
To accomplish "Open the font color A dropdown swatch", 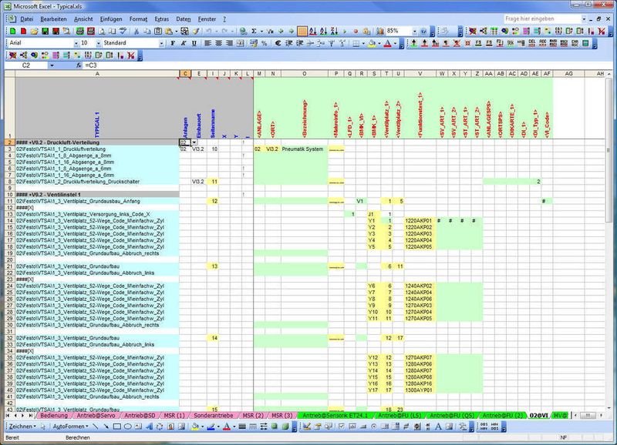I will pyautogui.click(x=395, y=42).
